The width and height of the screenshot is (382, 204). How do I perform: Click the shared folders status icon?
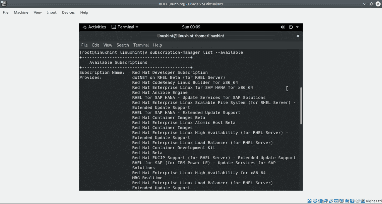point(336,201)
